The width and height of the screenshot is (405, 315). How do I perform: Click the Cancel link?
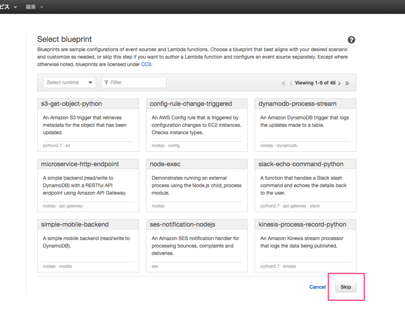pyautogui.click(x=317, y=287)
